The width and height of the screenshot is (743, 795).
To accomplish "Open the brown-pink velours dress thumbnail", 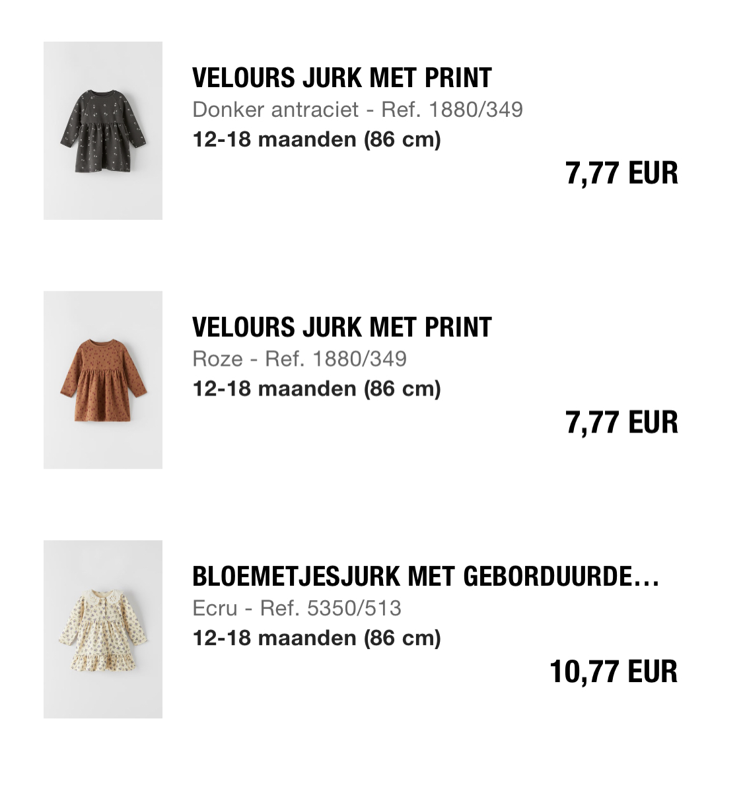I will [103, 380].
